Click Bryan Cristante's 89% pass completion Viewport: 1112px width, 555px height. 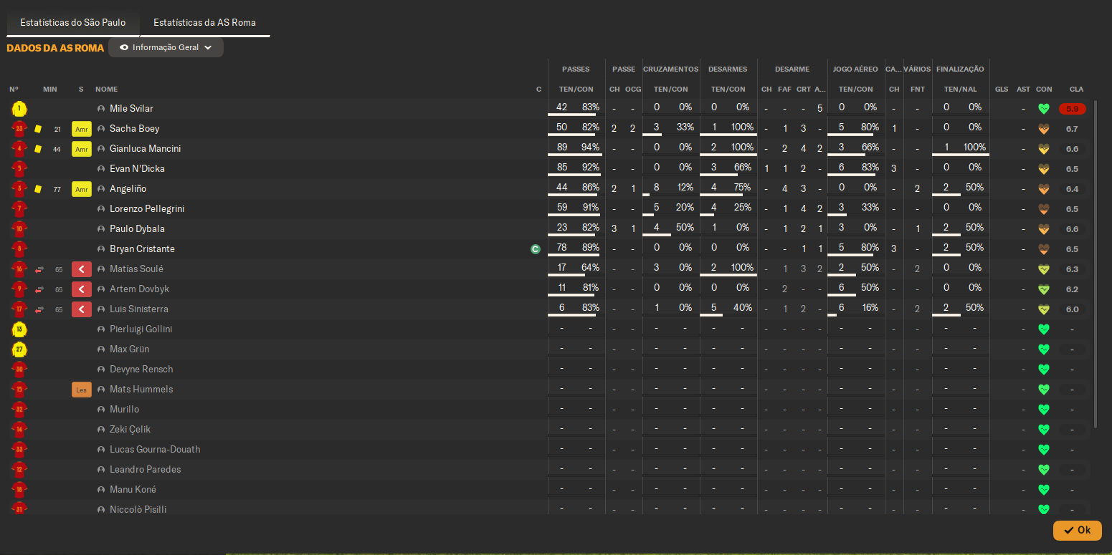590,248
